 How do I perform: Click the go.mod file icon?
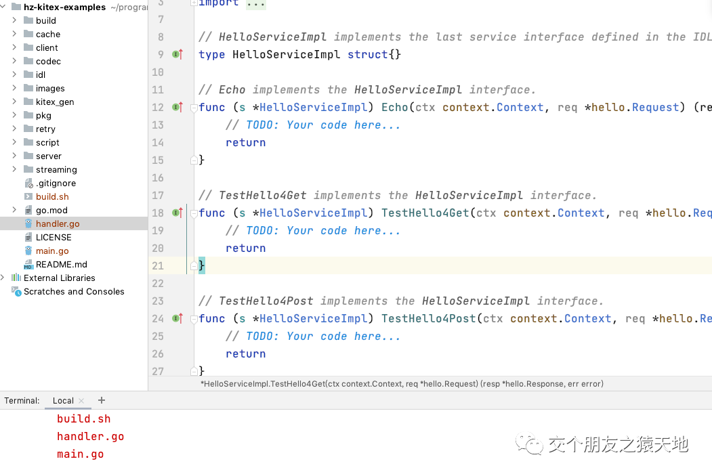tap(28, 210)
